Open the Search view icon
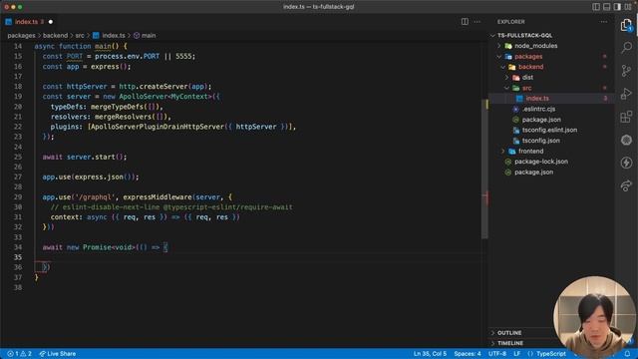The image size is (638, 359). pyautogui.click(x=626, y=47)
